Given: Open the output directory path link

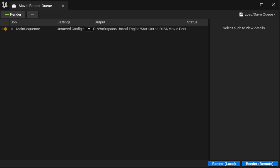Looking at the screenshot, I should coord(140,29).
